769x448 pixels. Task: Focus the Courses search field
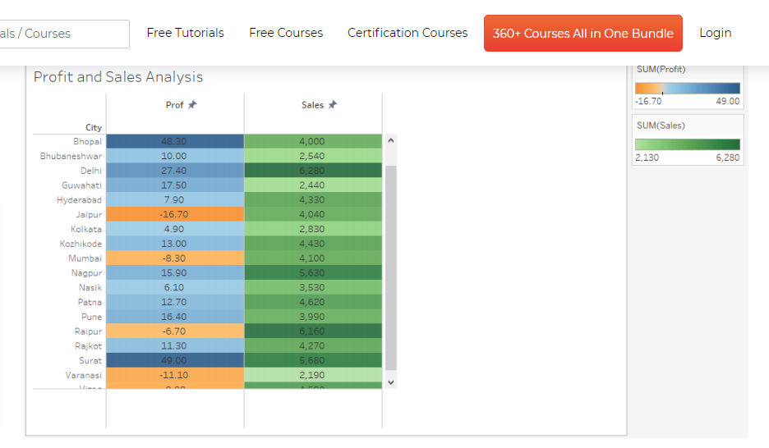pyautogui.click(x=64, y=34)
